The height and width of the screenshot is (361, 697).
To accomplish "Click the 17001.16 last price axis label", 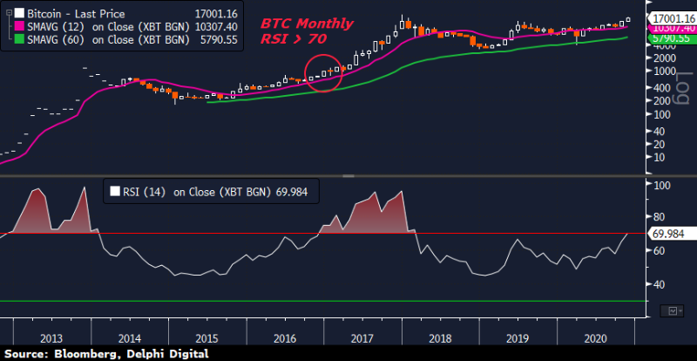I will tap(672, 17).
